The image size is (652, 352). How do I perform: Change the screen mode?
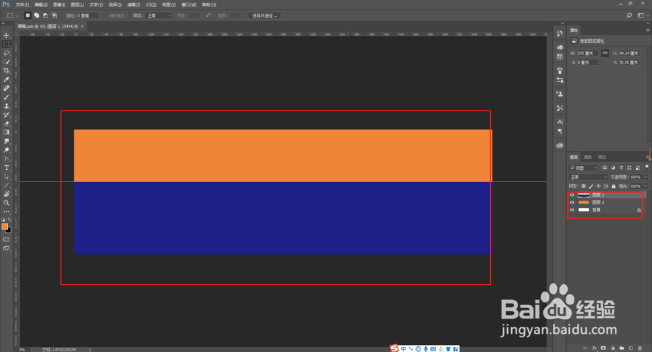click(7, 249)
